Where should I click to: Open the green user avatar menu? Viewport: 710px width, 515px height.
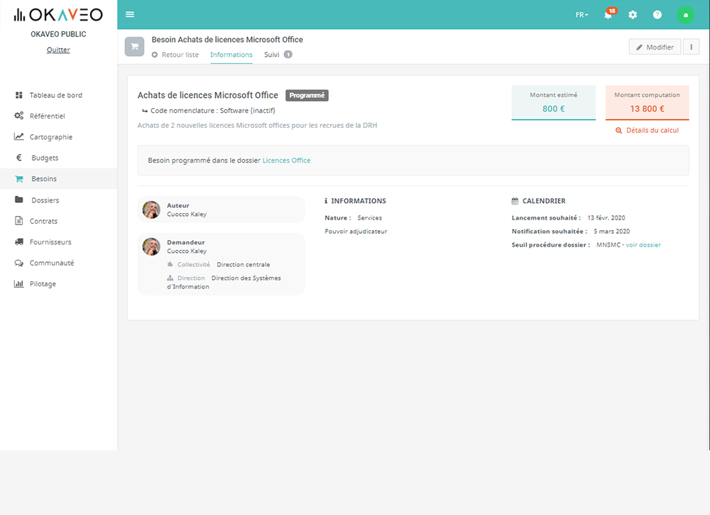pos(686,14)
